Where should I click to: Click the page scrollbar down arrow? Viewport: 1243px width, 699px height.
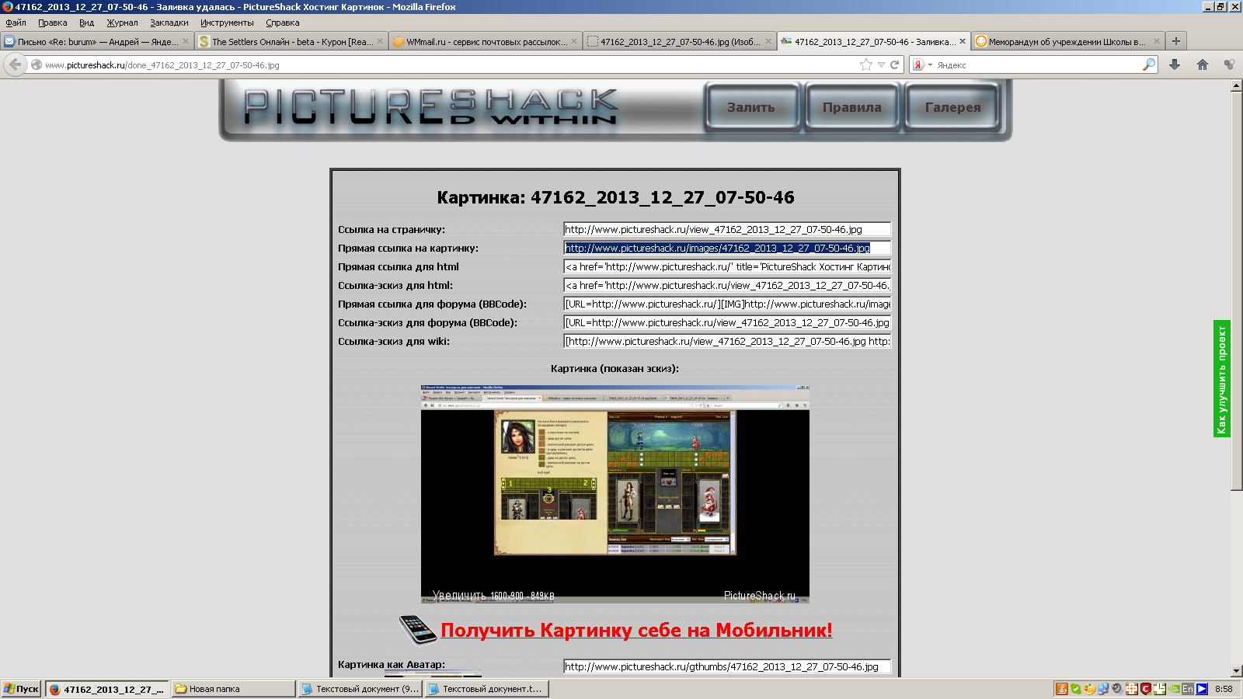[1236, 671]
